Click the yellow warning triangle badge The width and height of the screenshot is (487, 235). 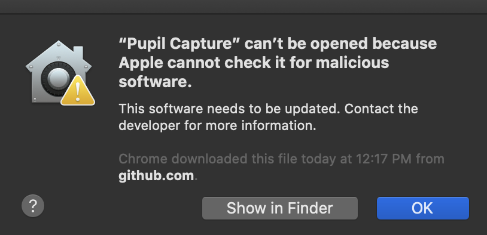[78, 91]
